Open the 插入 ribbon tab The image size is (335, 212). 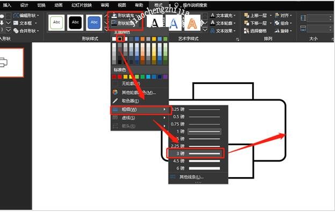pyautogui.click(x=7, y=5)
